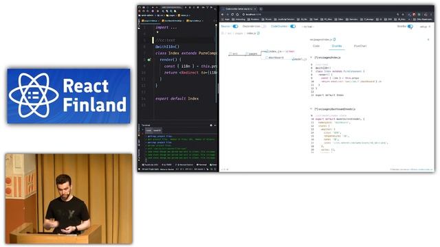Open the Apps bookmark shortcut
Image resolution: width=440 pixels, height=247 pixels.
pyautogui.click(x=225, y=19)
